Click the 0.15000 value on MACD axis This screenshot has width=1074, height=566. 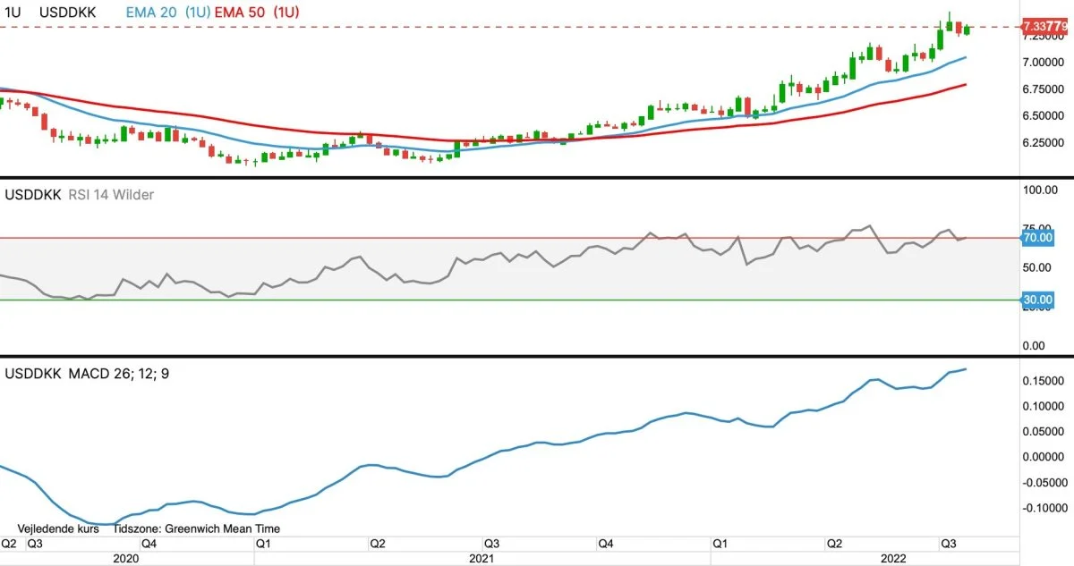tap(1045, 381)
